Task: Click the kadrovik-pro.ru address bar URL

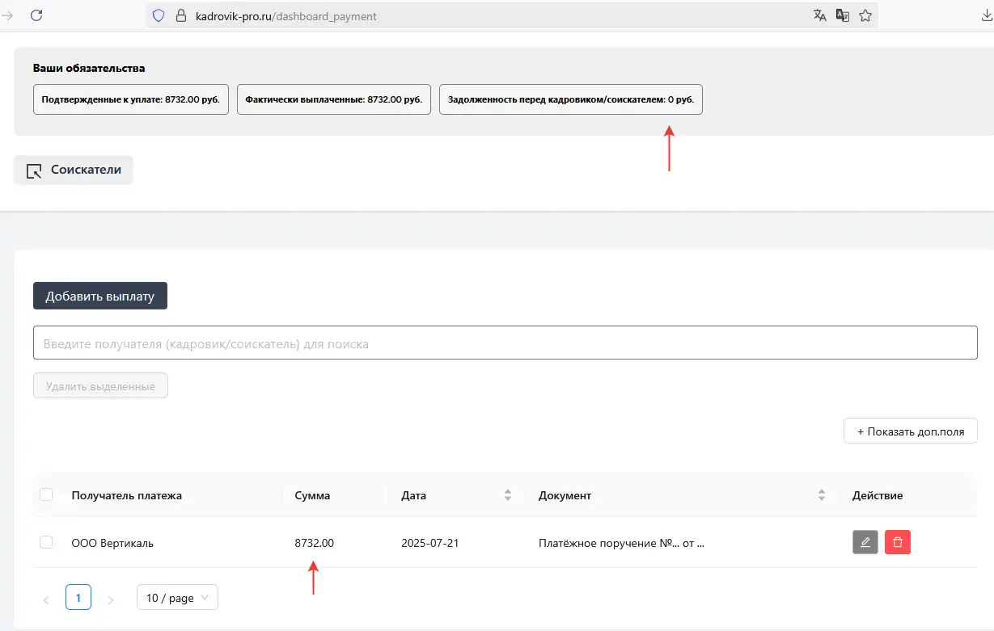Action: pos(286,15)
